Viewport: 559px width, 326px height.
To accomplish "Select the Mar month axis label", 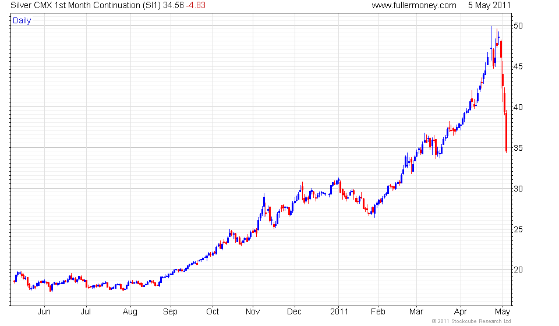I will point(416,312).
